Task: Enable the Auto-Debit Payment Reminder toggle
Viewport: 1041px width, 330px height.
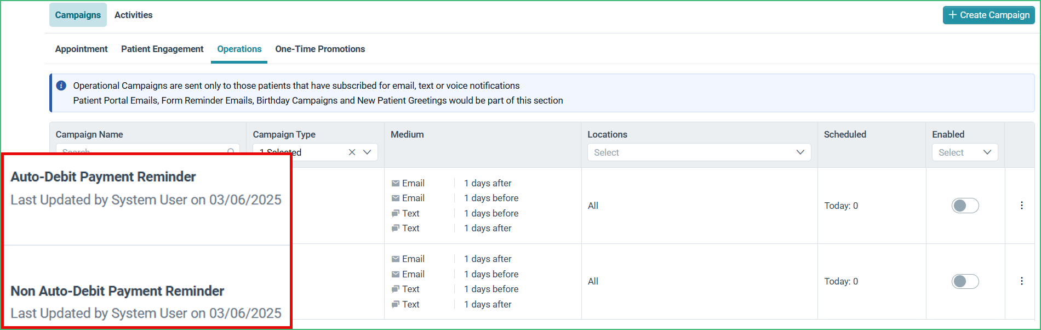Action: (x=965, y=206)
